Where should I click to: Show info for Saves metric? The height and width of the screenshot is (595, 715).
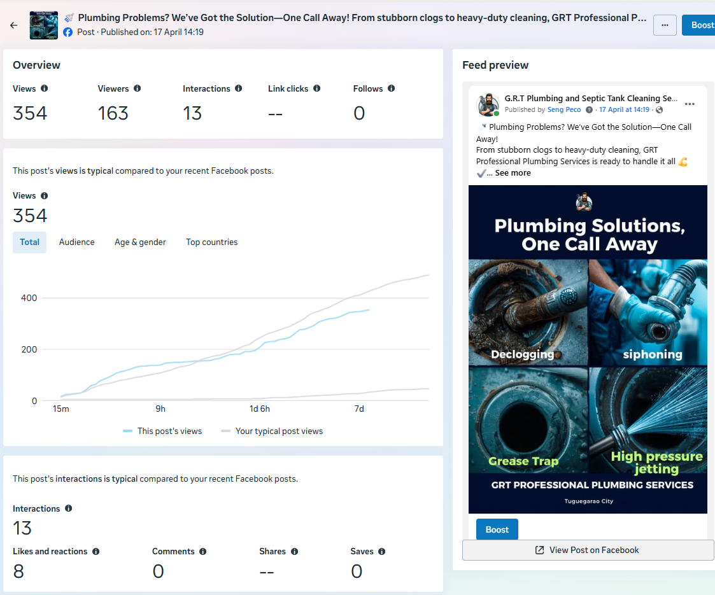tap(381, 551)
